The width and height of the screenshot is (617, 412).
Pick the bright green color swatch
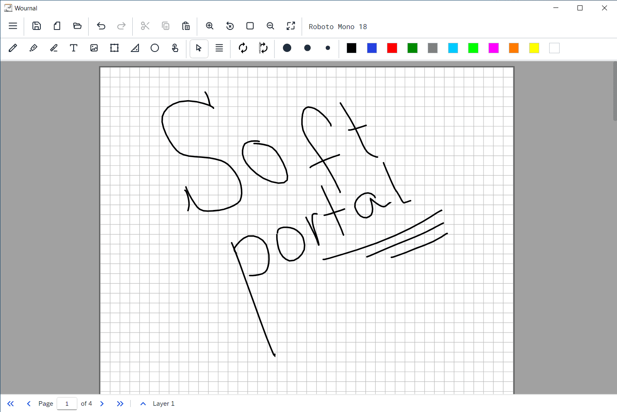tap(473, 48)
